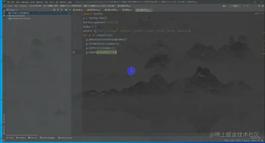Click the expand all icon in Project panel
Image resolution: width=265 pixels, height=143 pixels.
click(x=58, y=10)
